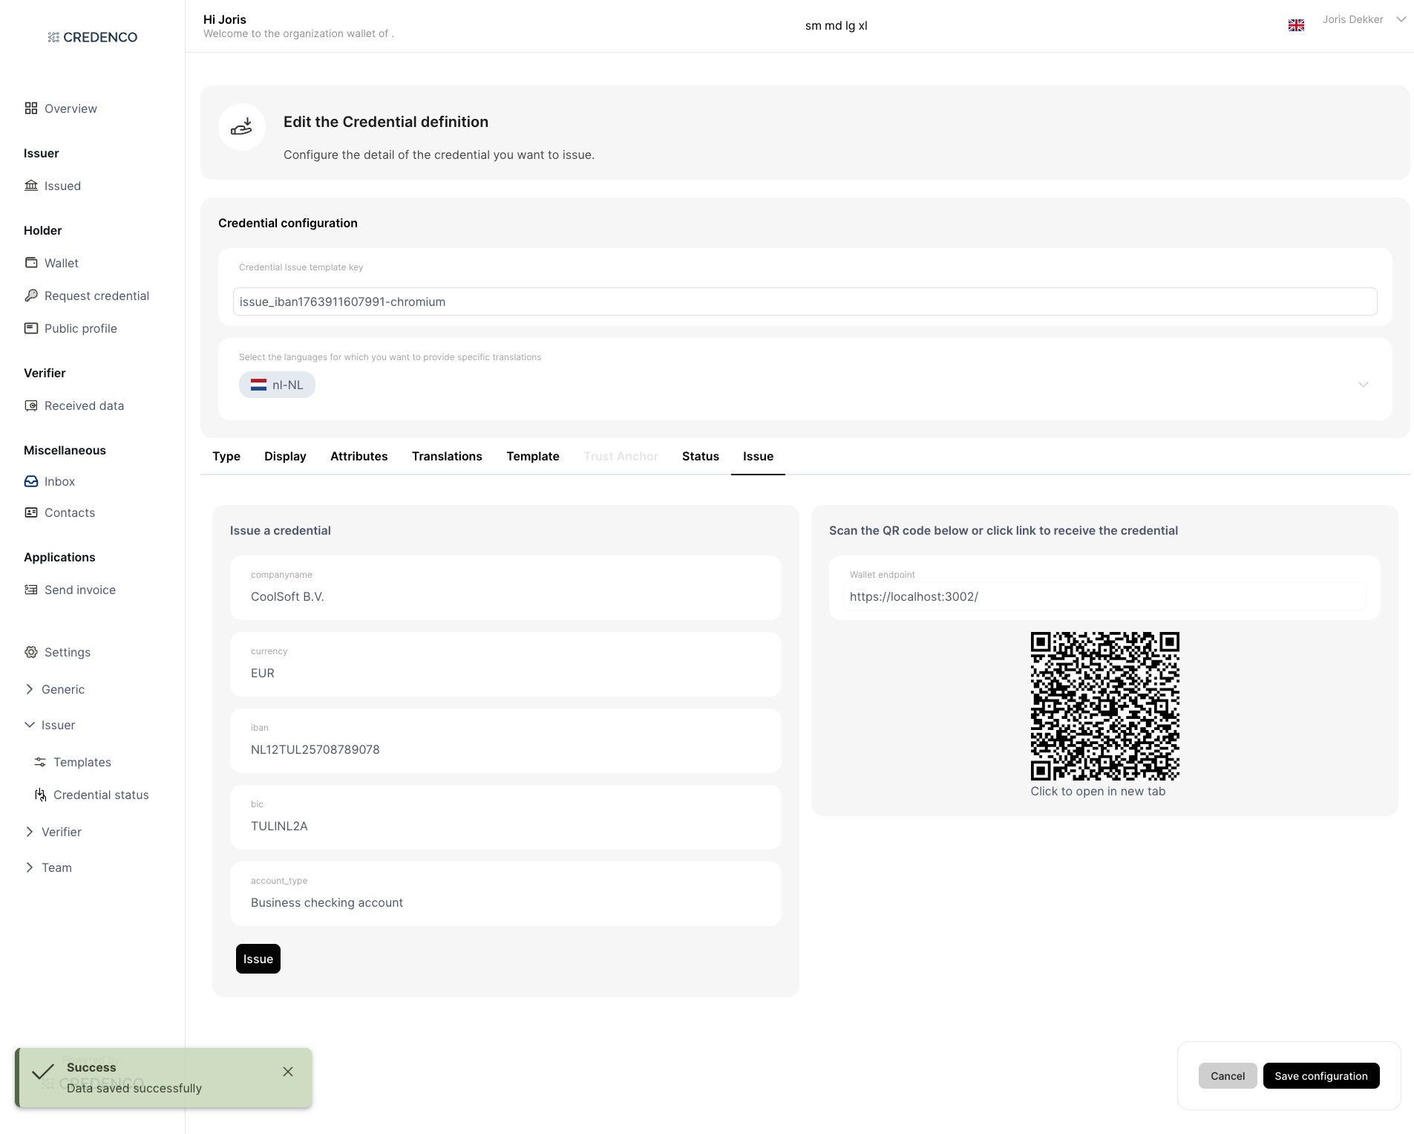Switch to the Attributes tab
Viewport: 1414px width, 1134px height.
coord(359,456)
